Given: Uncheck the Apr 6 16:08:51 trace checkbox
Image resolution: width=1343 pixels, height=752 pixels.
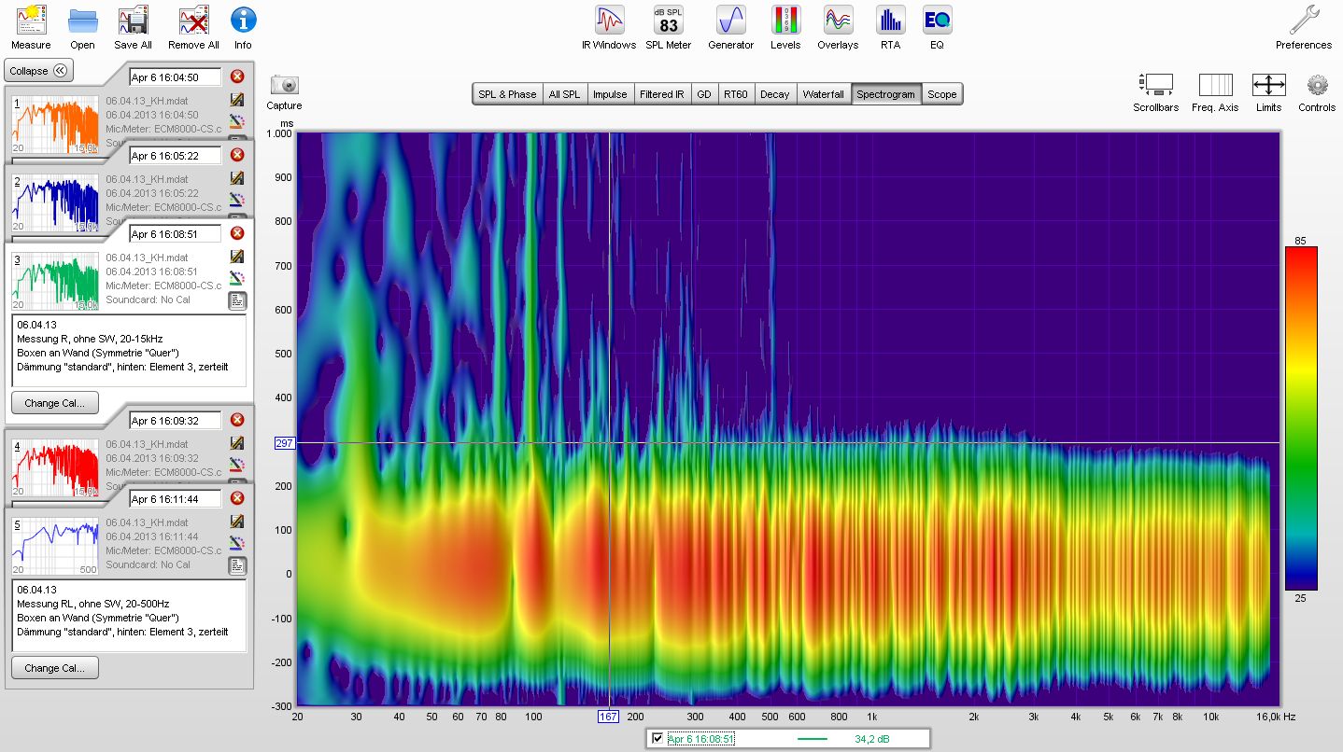Looking at the screenshot, I should 657,739.
